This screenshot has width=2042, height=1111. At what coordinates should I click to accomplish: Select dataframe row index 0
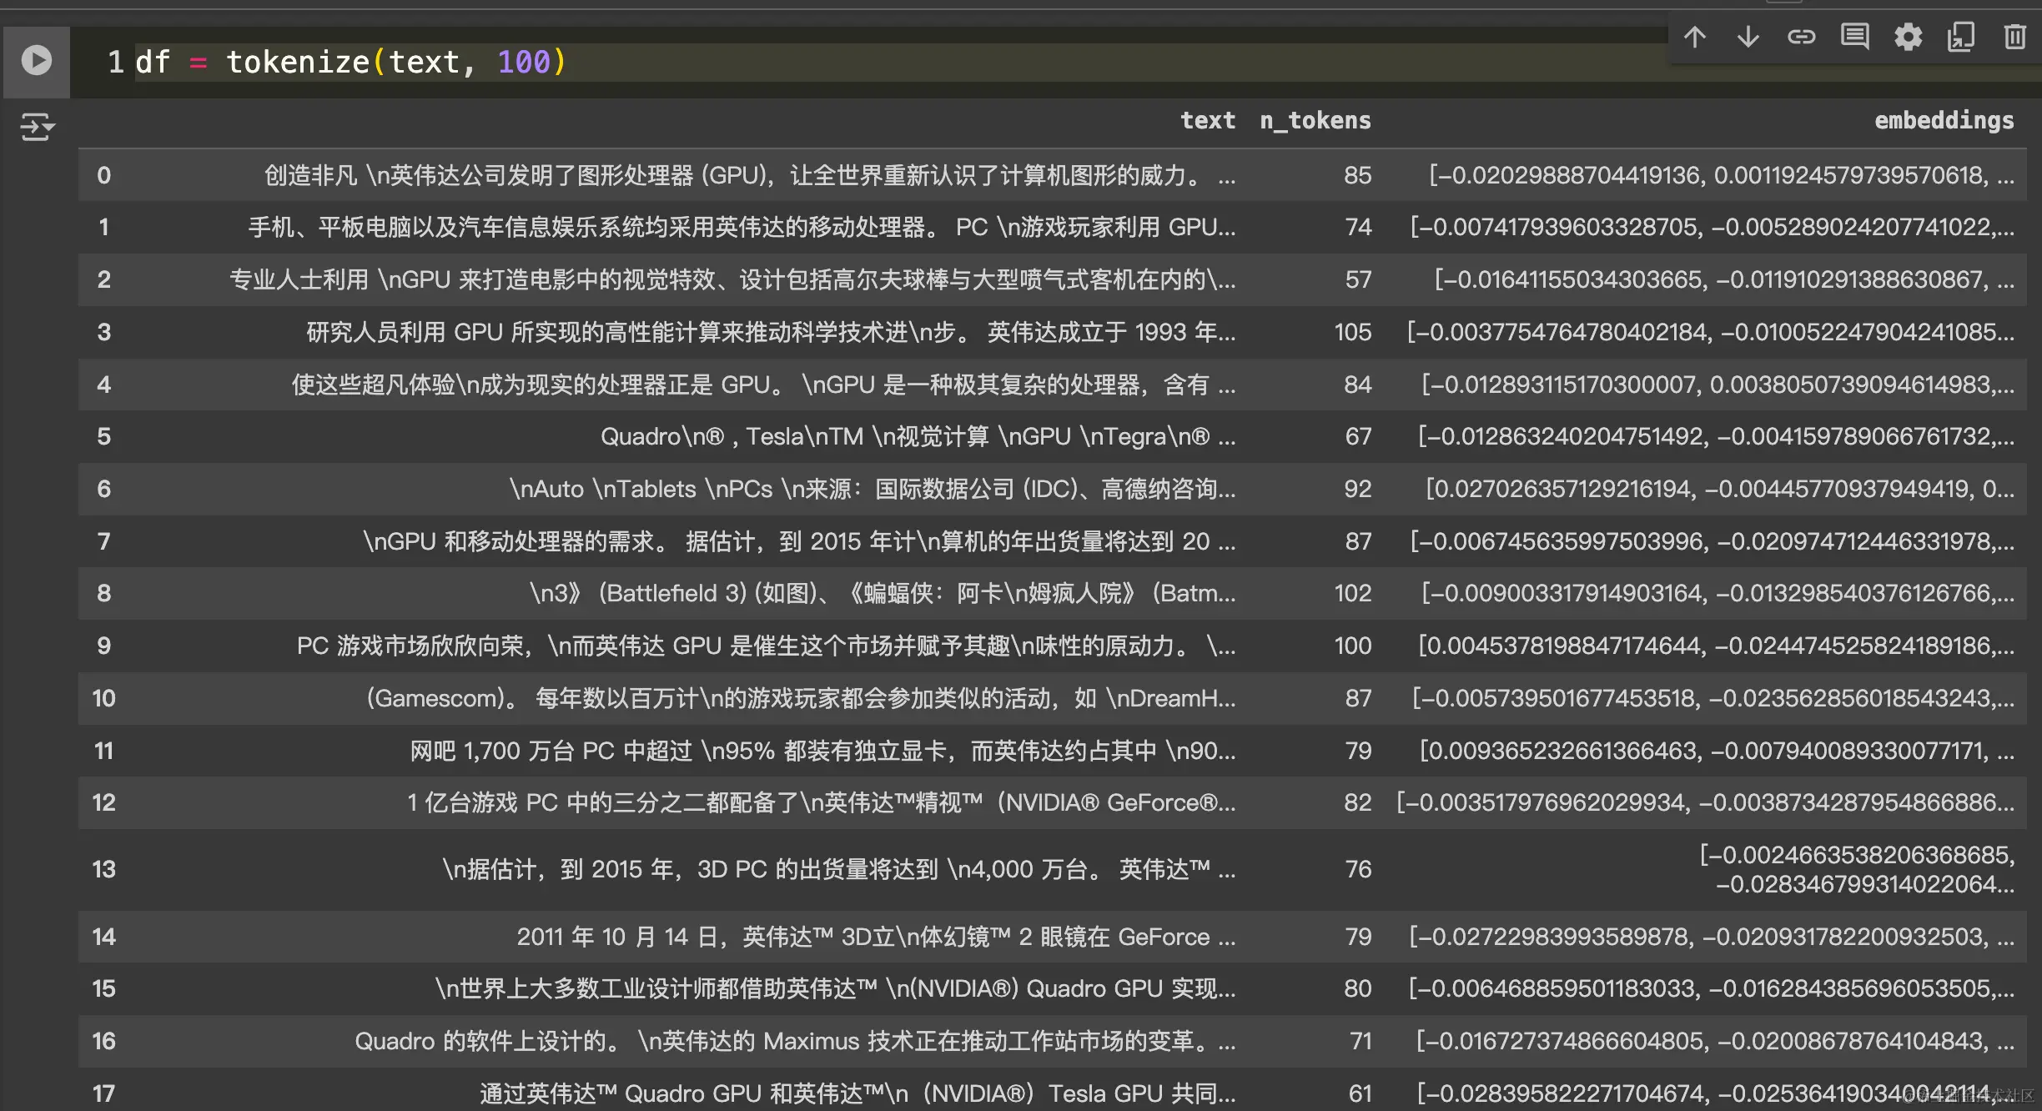(103, 175)
